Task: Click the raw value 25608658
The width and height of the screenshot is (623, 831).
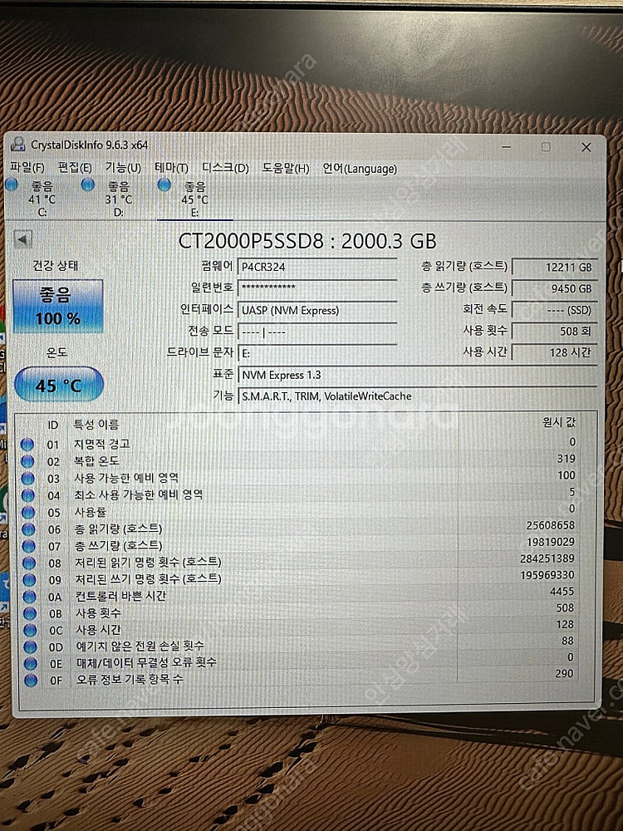Action: 551,525
